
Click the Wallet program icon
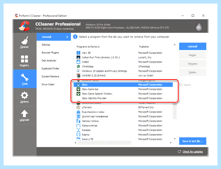pos(78,62)
